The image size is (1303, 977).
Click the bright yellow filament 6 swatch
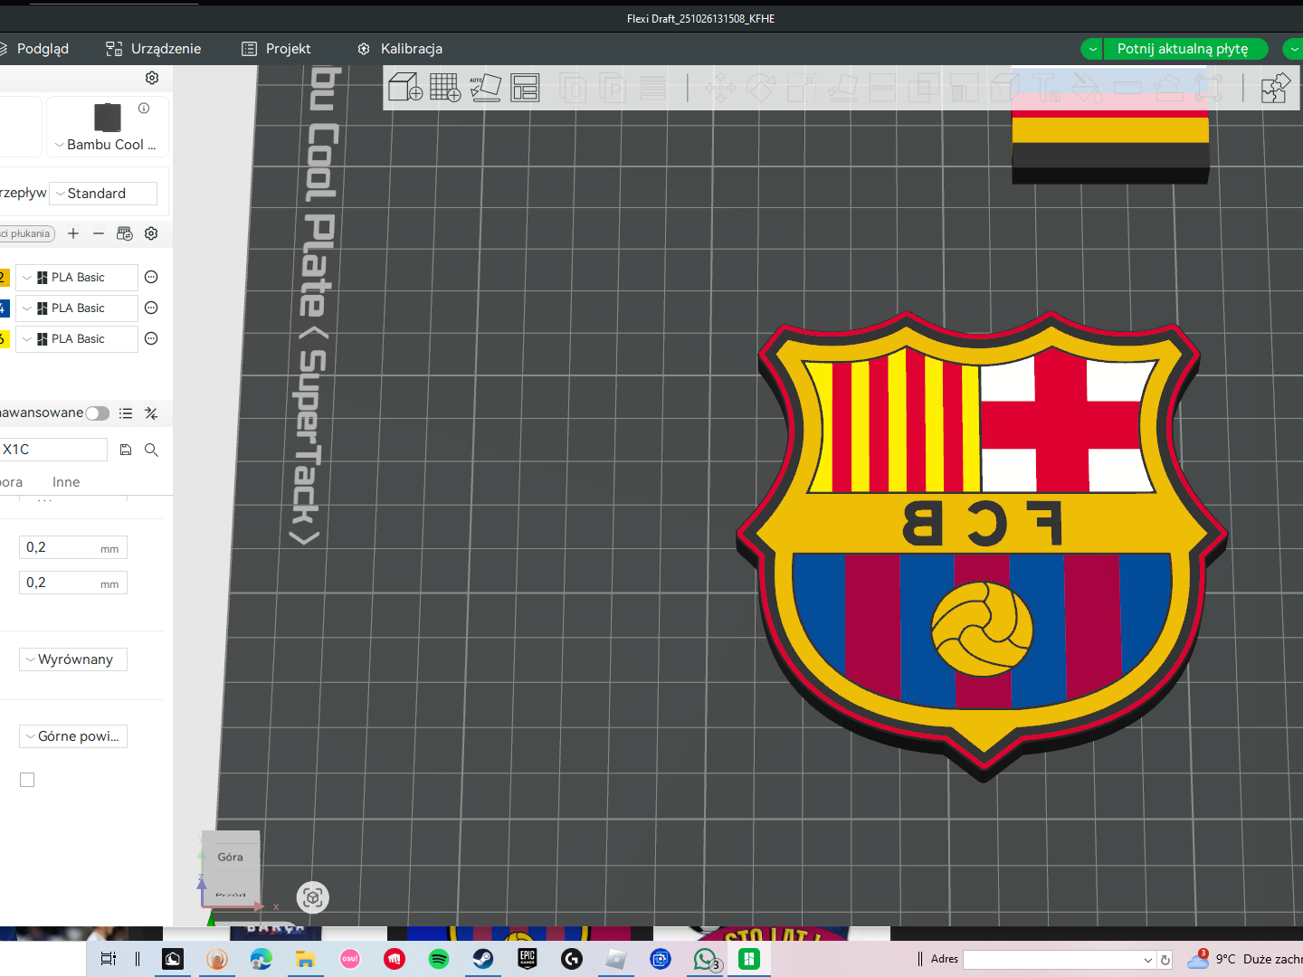(x=4, y=339)
